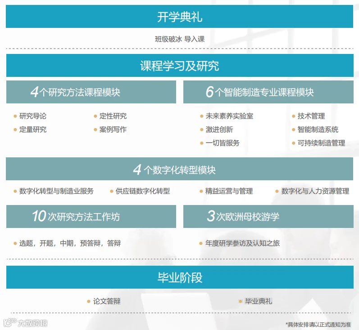Click the 年度研学参访及认知之旅 item
This screenshot has height=330, width=359.
click(242, 243)
